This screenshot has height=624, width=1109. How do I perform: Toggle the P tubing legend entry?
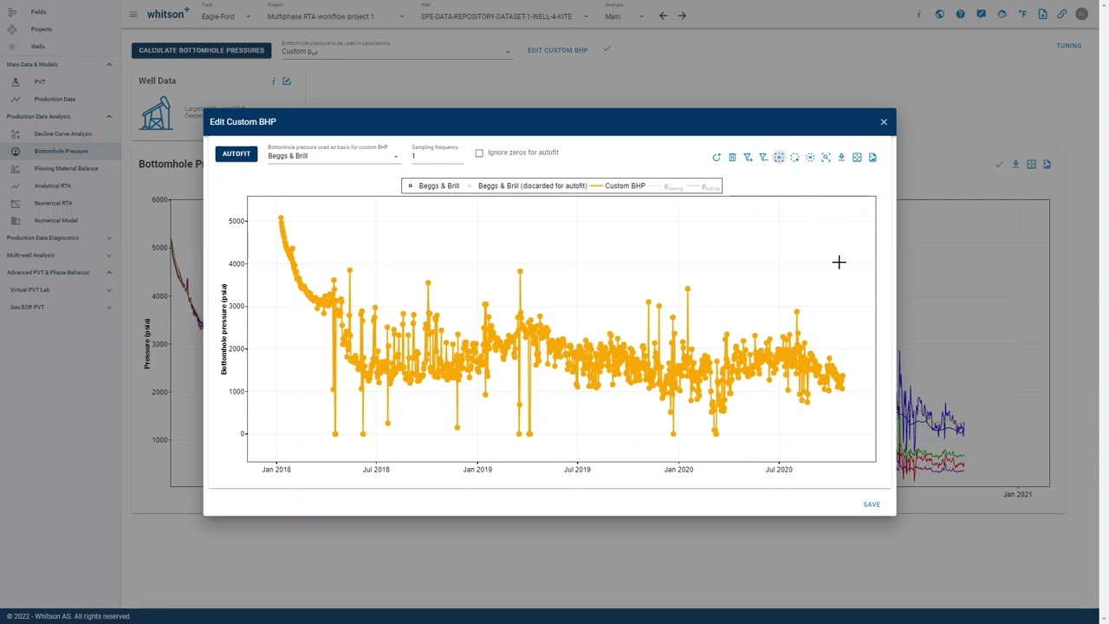[704, 186]
